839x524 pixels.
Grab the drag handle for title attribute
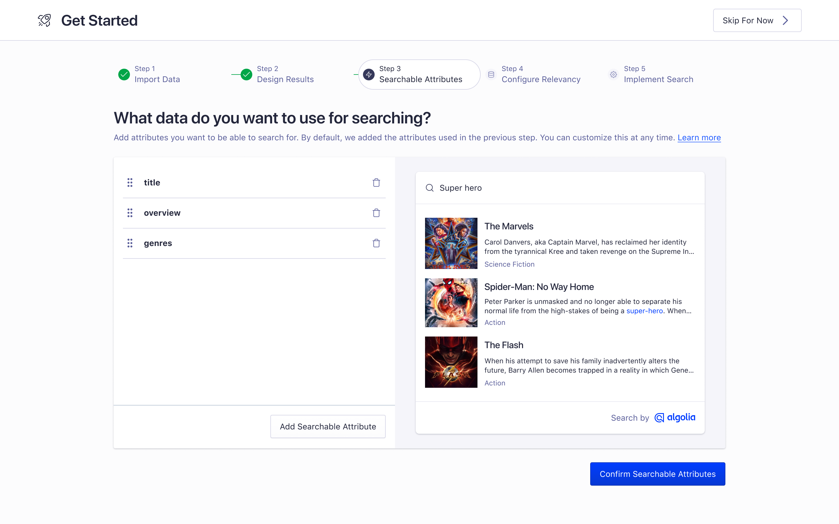click(130, 183)
